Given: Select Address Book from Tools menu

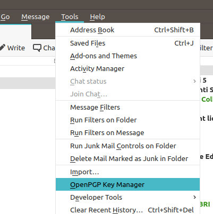Looking at the screenshot, I should pos(128,30).
